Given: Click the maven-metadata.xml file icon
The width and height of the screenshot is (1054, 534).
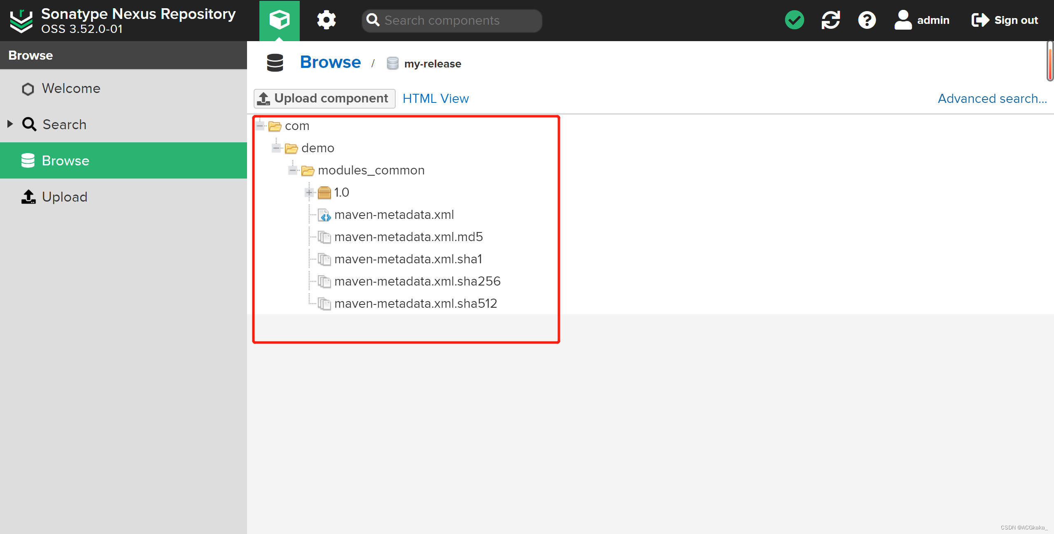Looking at the screenshot, I should click(x=324, y=215).
